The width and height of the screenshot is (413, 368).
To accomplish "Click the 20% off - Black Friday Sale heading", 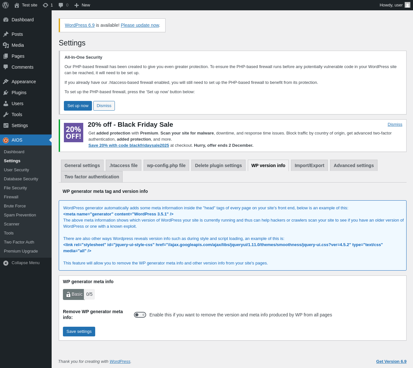I will [x=130, y=124].
